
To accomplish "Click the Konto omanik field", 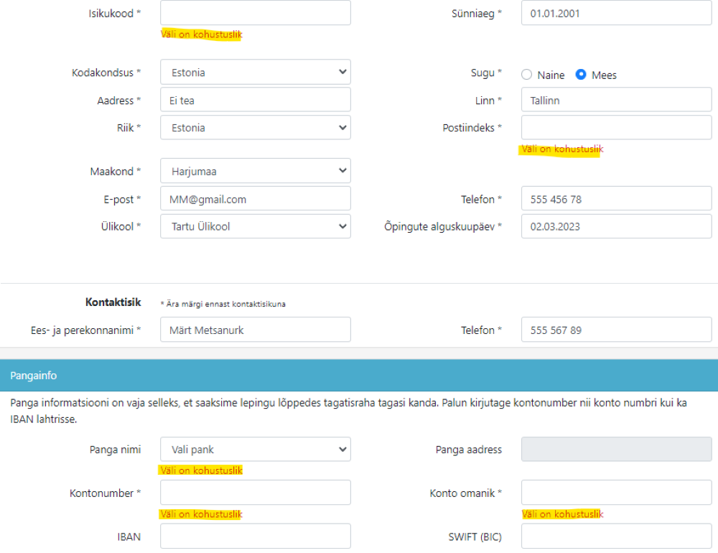I will 616,493.
